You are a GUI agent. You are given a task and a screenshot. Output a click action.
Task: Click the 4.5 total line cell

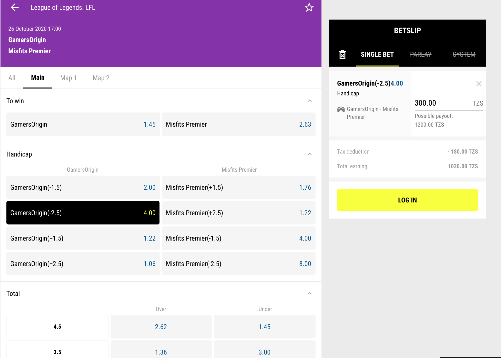click(x=57, y=327)
